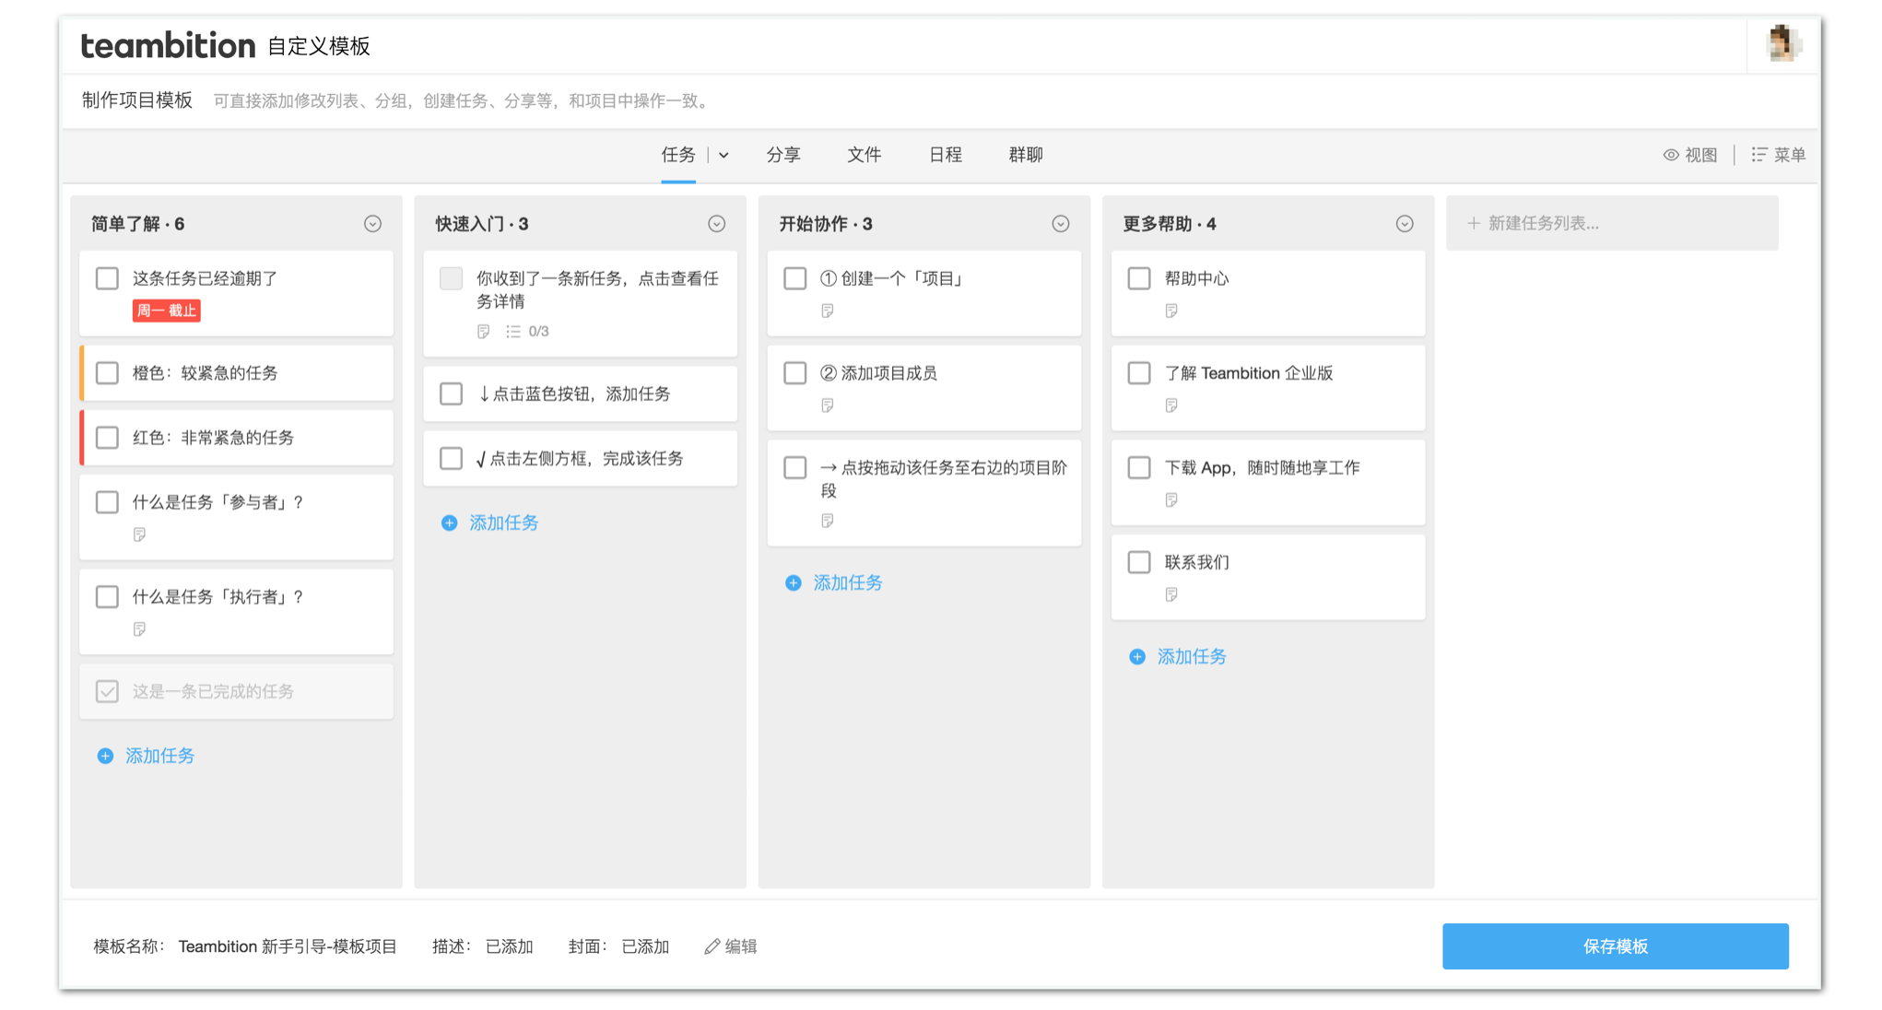Viewport: 1882px width, 1010px height.
Task: Expand the 简单了解 list options menu
Action: pyautogui.click(x=372, y=224)
